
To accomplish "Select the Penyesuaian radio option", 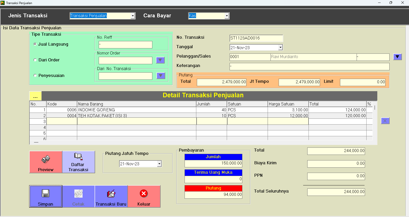I will (35, 75).
